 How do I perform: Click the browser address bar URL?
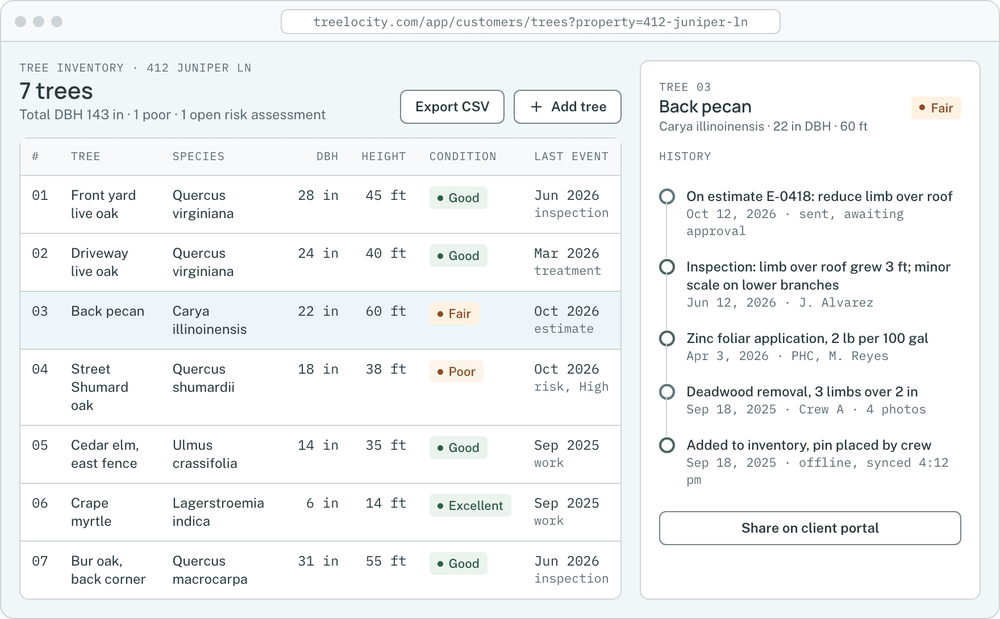coord(530,22)
